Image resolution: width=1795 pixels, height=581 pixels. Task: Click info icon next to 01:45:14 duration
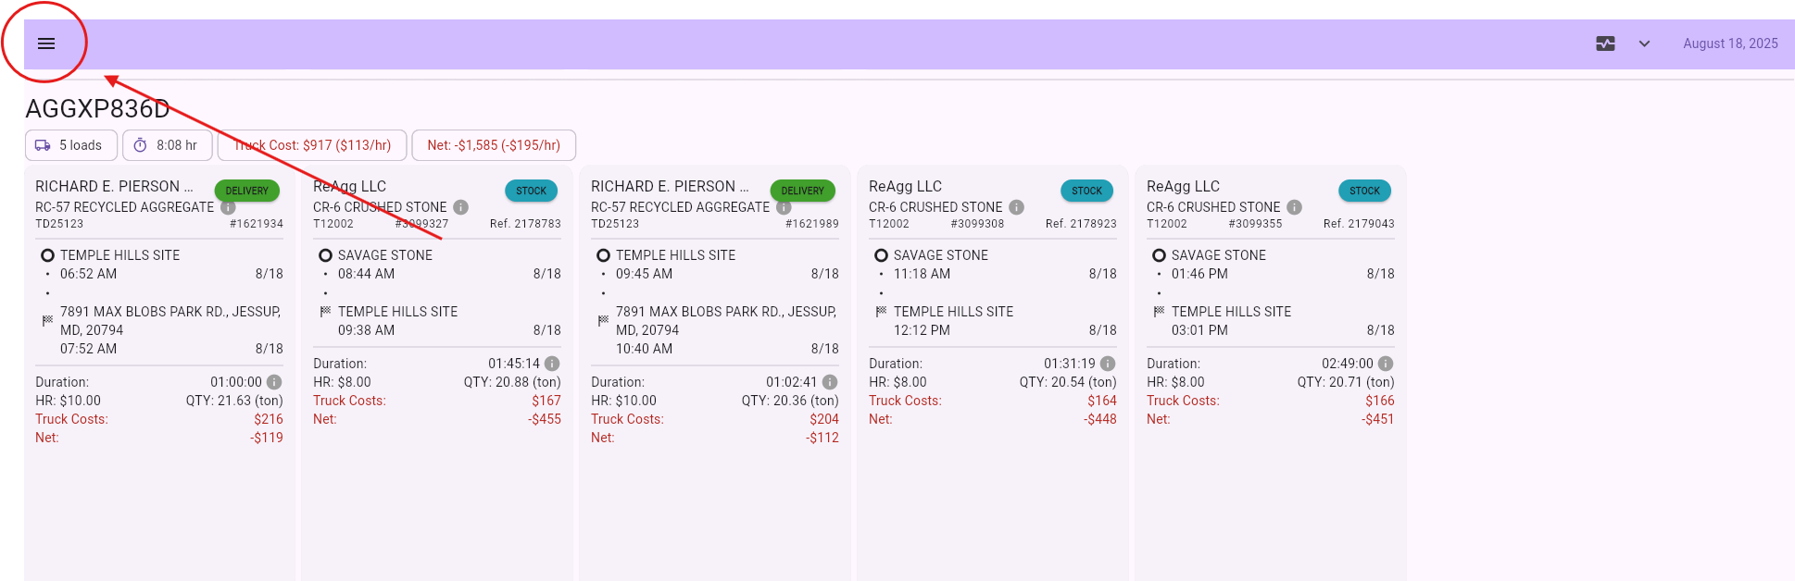[x=552, y=364]
